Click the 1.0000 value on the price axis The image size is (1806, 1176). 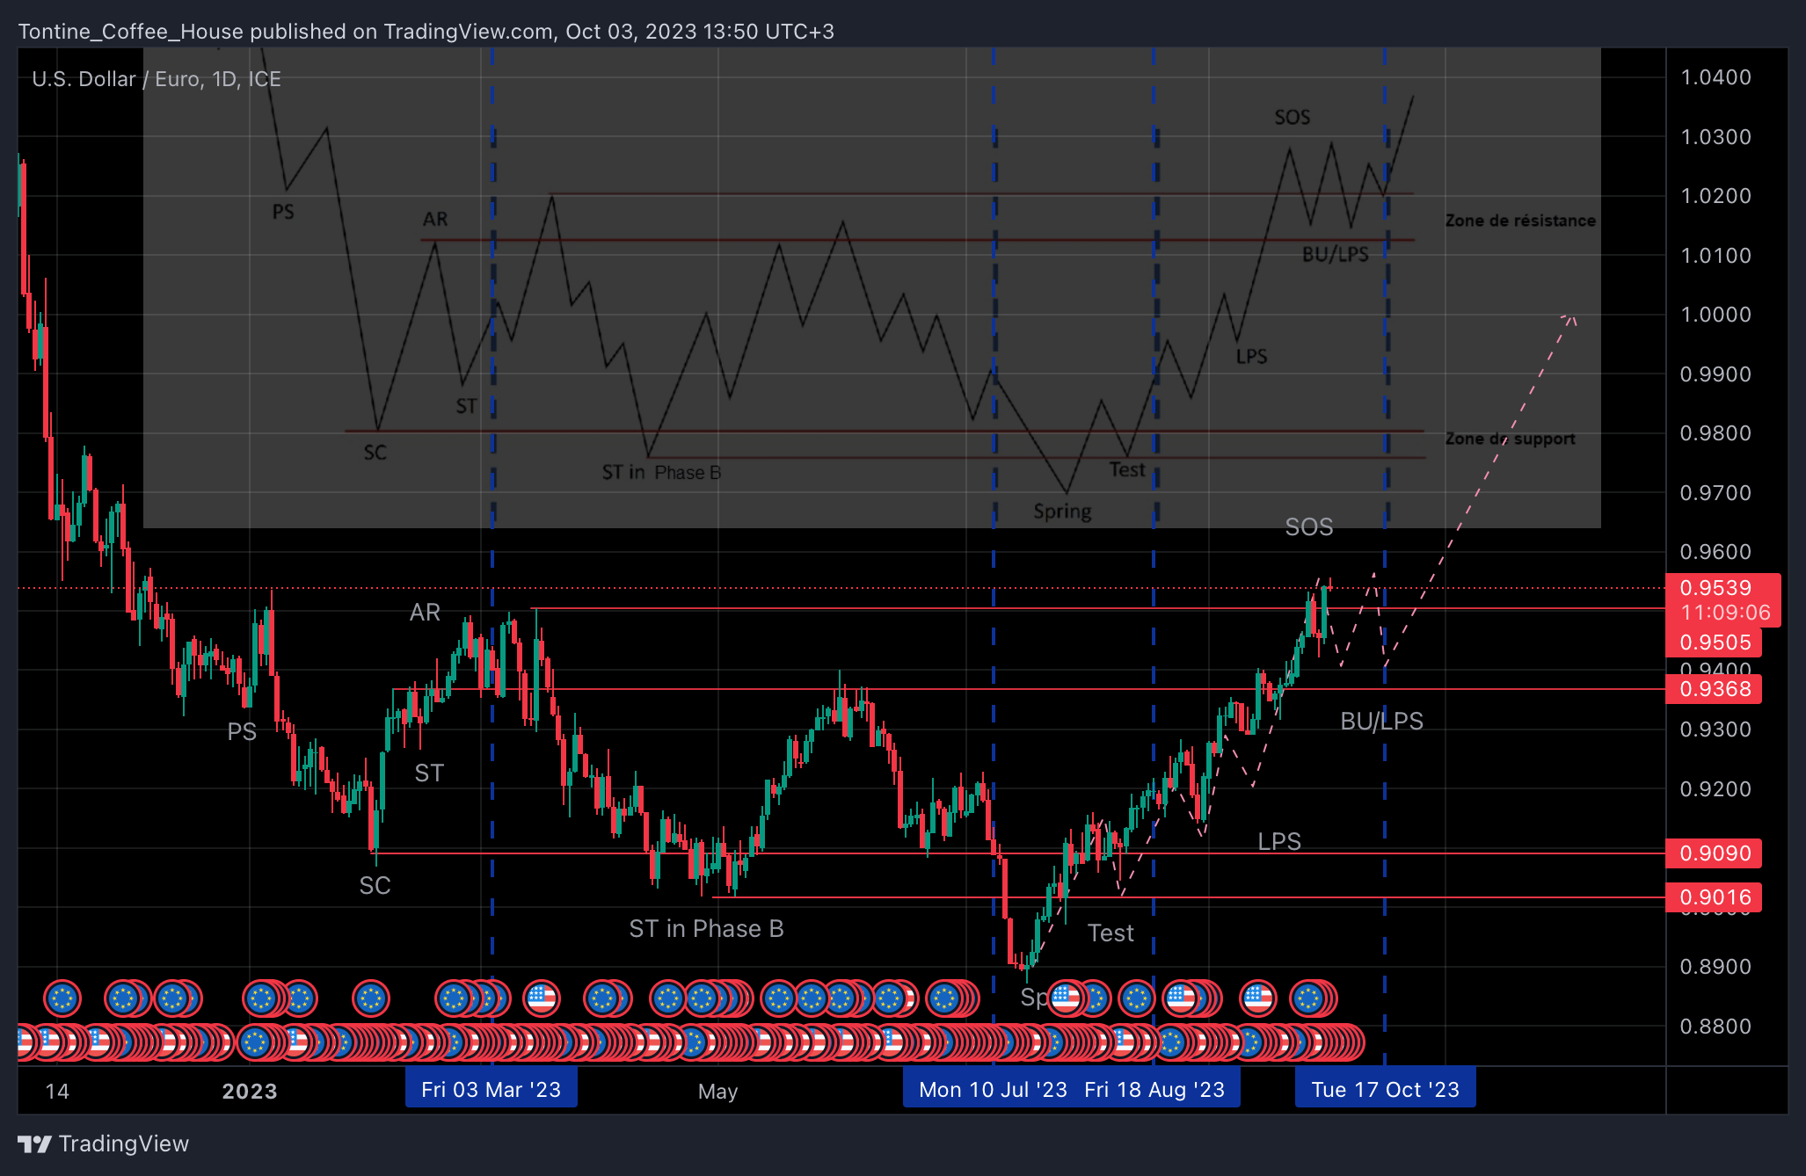point(1715,315)
